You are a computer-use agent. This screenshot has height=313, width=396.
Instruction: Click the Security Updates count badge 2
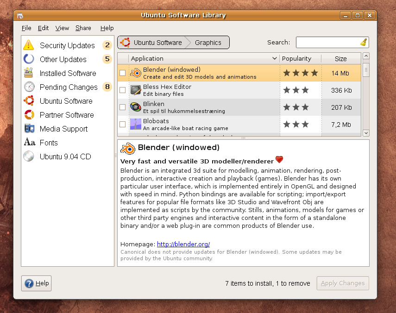tap(107, 45)
